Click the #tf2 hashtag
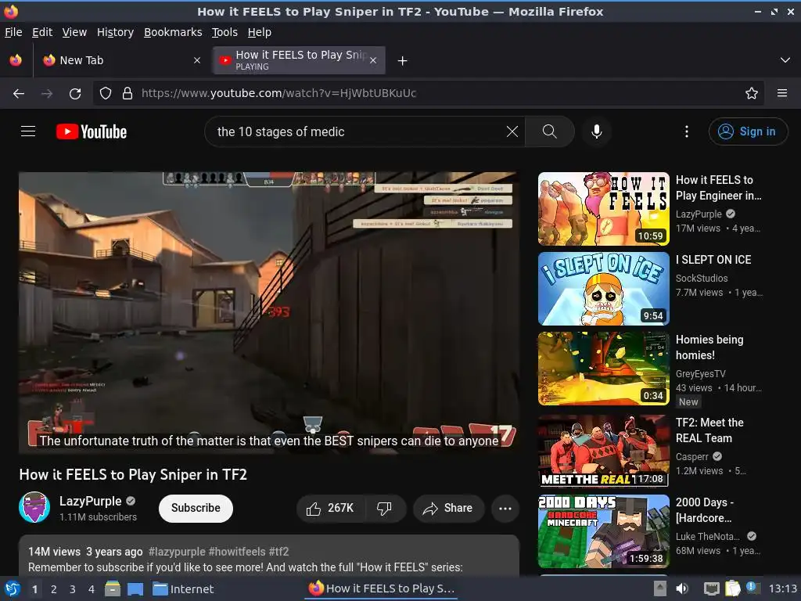This screenshot has height=601, width=801. pyautogui.click(x=279, y=552)
